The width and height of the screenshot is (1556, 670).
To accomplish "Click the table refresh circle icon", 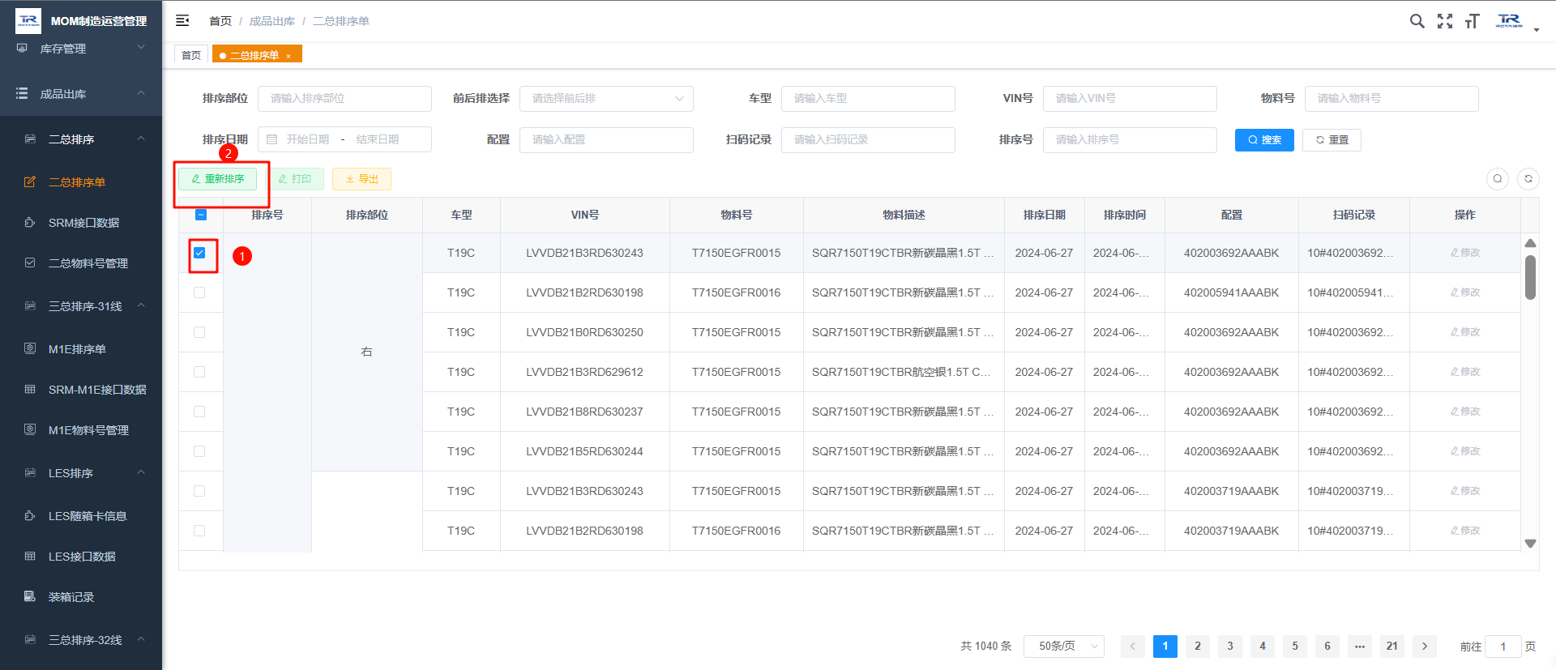I will (1528, 179).
